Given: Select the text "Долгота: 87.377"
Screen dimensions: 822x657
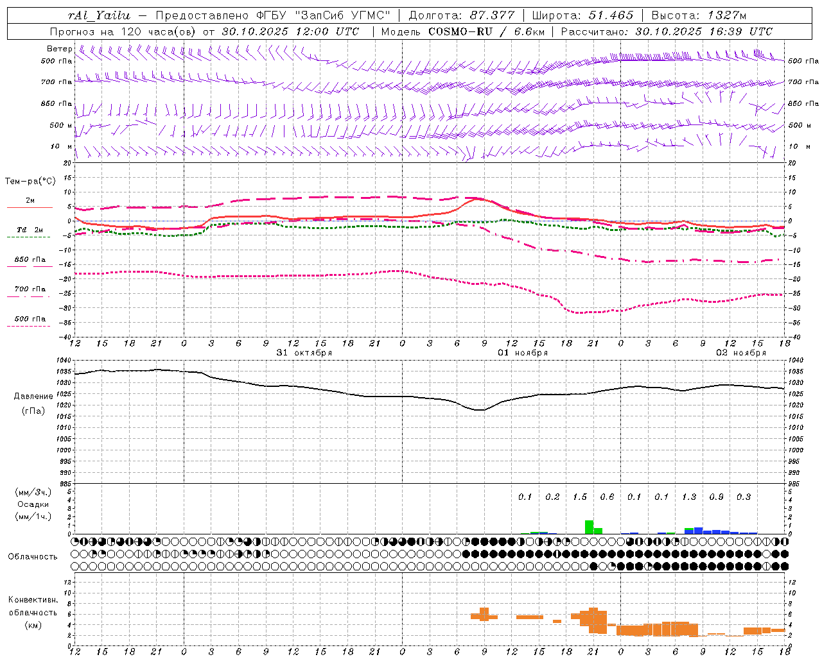Looking at the screenshot, I should pyautogui.click(x=460, y=15).
